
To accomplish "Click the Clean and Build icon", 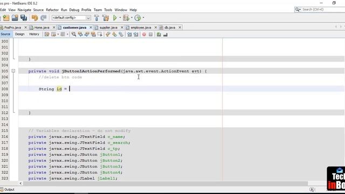I will tap(106, 18).
